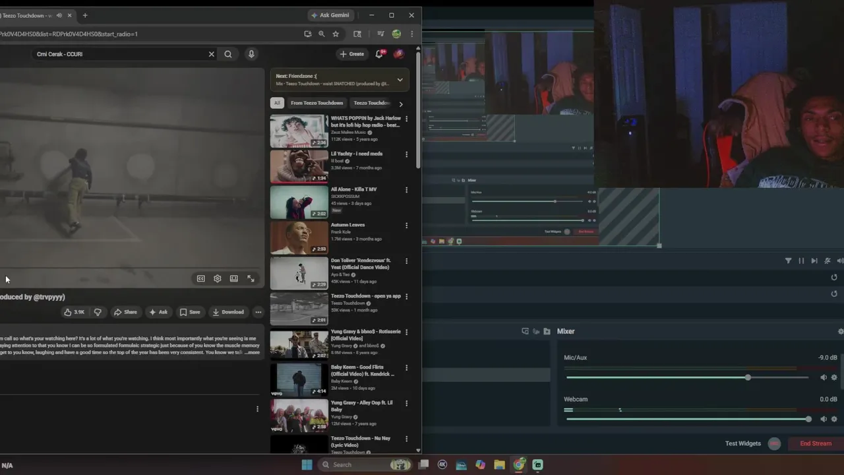Toggle theater mode on the player
Screen dimensions: 844x475
tap(234, 278)
